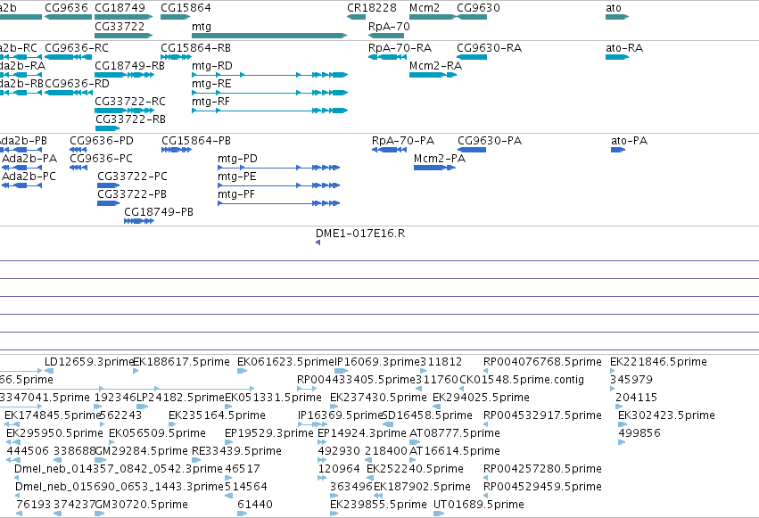Select the EK061623.5prime EST glyph
This screenshot has height=518, width=759.
click(x=242, y=371)
